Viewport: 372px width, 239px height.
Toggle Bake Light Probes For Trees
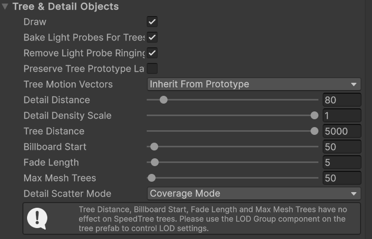pyautogui.click(x=152, y=37)
